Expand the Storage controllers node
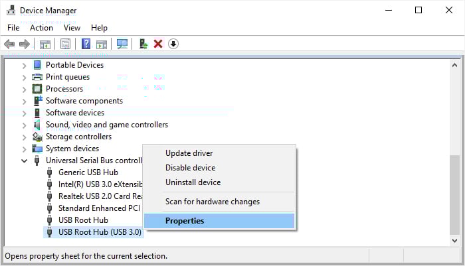The width and height of the screenshot is (465, 266). (x=25, y=137)
